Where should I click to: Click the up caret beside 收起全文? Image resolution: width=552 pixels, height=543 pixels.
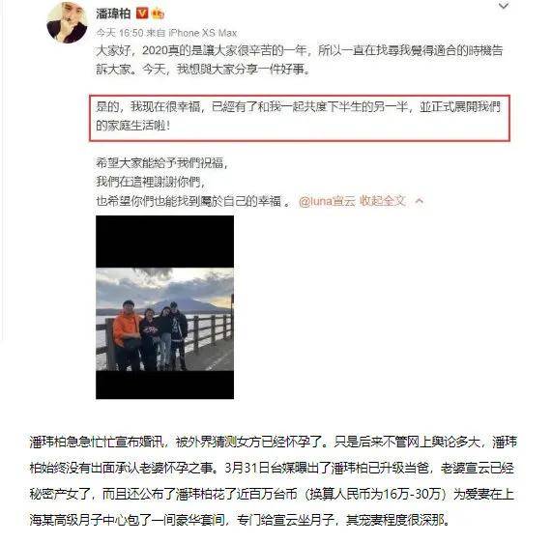(x=419, y=201)
